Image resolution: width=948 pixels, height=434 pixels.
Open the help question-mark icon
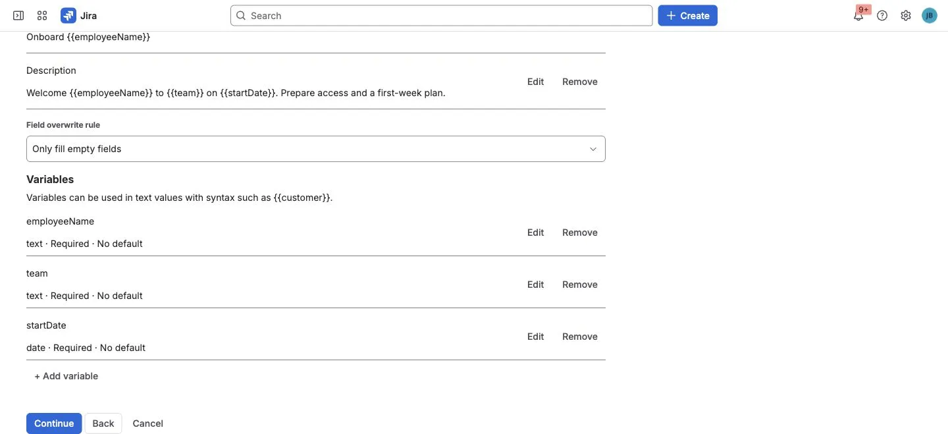tap(882, 15)
